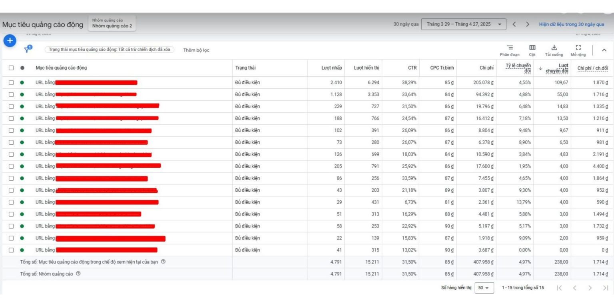Screen dimensions: 614x307
Task: Select the checkbox of the last URL row
Action: pos(11,250)
